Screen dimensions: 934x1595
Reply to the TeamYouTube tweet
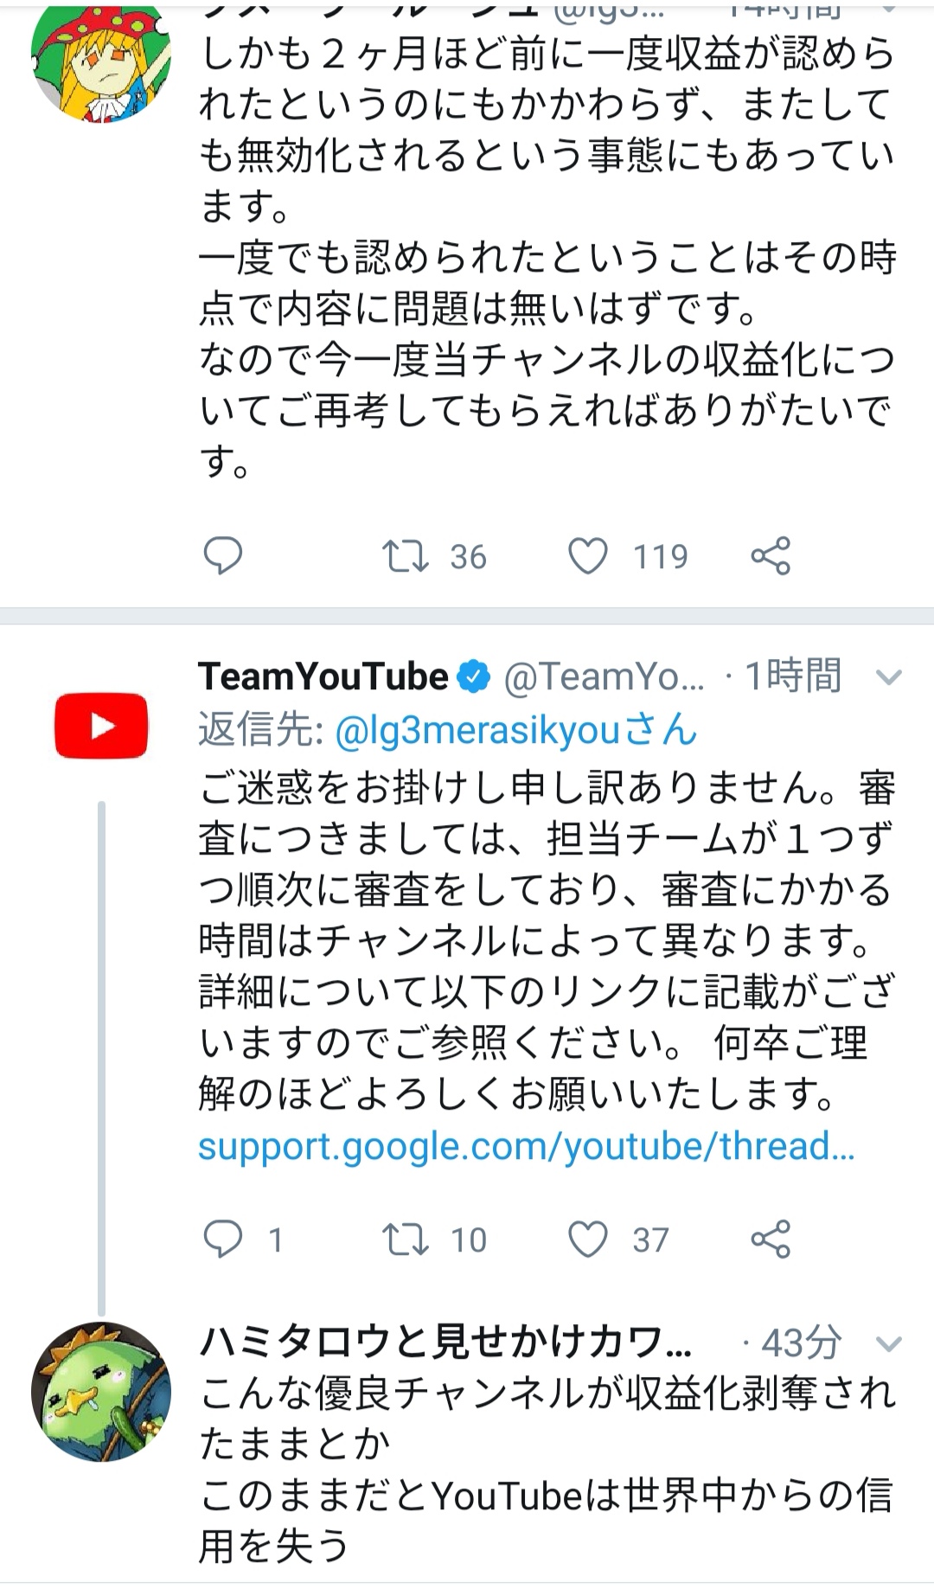(222, 1239)
